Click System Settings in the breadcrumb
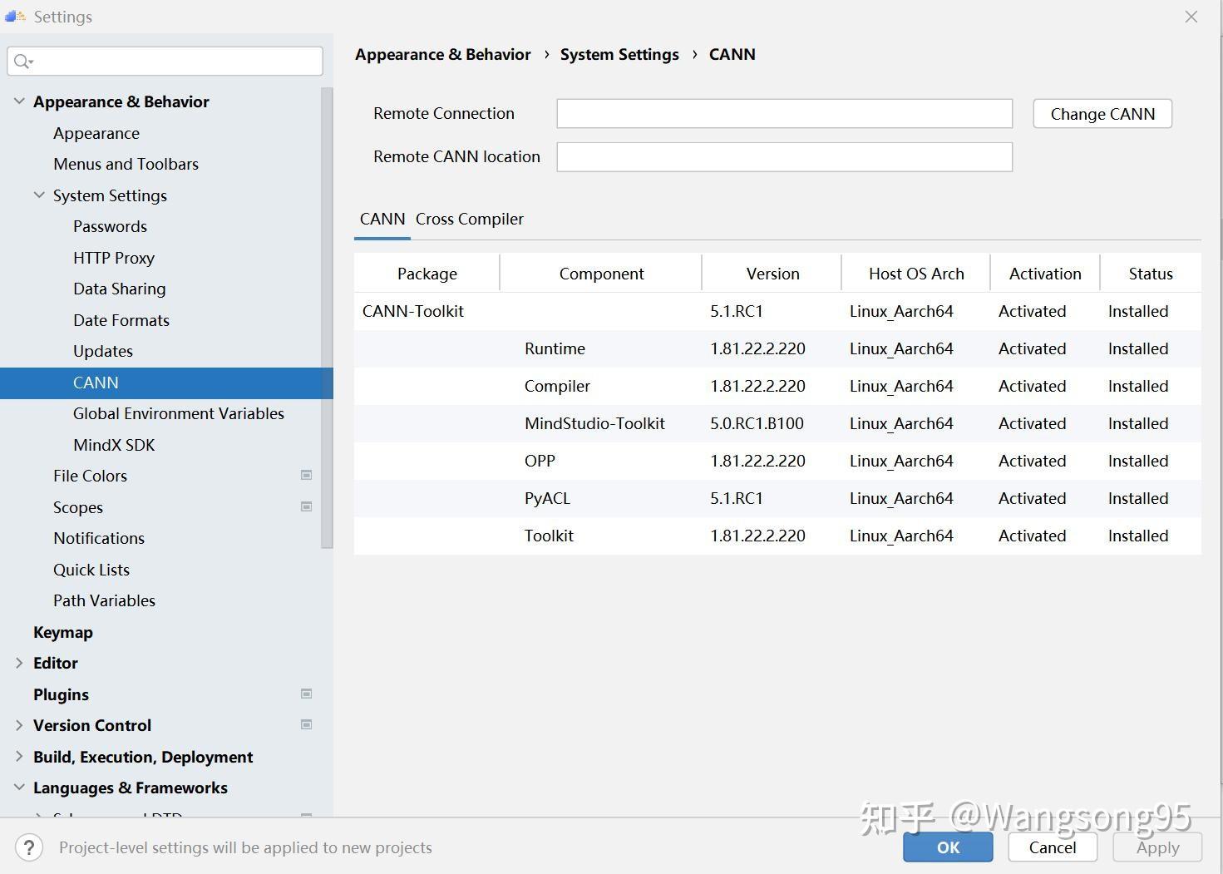Image resolution: width=1223 pixels, height=874 pixels. [619, 54]
